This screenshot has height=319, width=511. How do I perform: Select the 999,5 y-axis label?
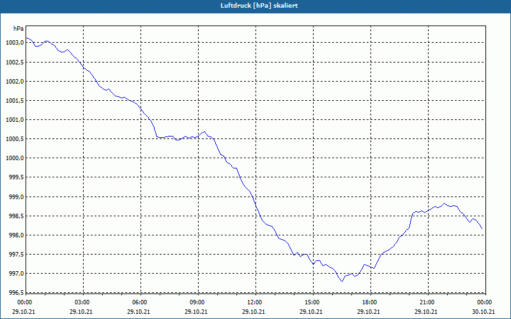pyautogui.click(x=16, y=177)
